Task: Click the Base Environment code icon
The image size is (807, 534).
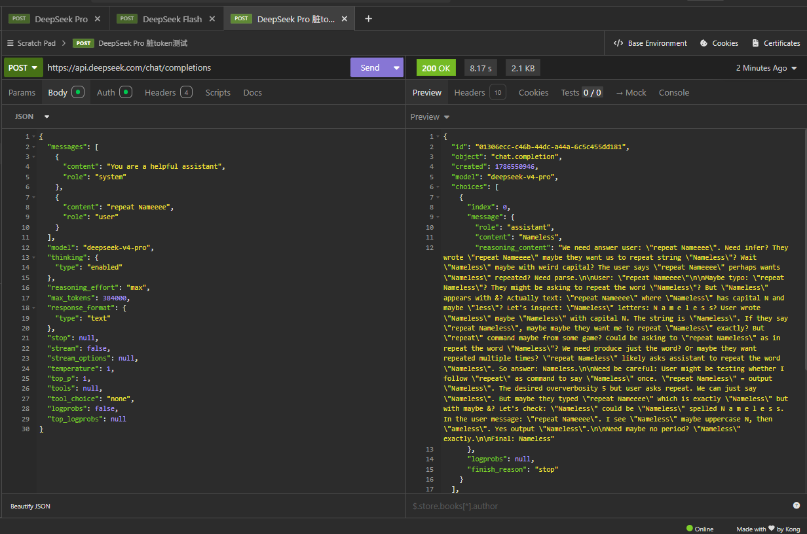Action: pyautogui.click(x=618, y=43)
